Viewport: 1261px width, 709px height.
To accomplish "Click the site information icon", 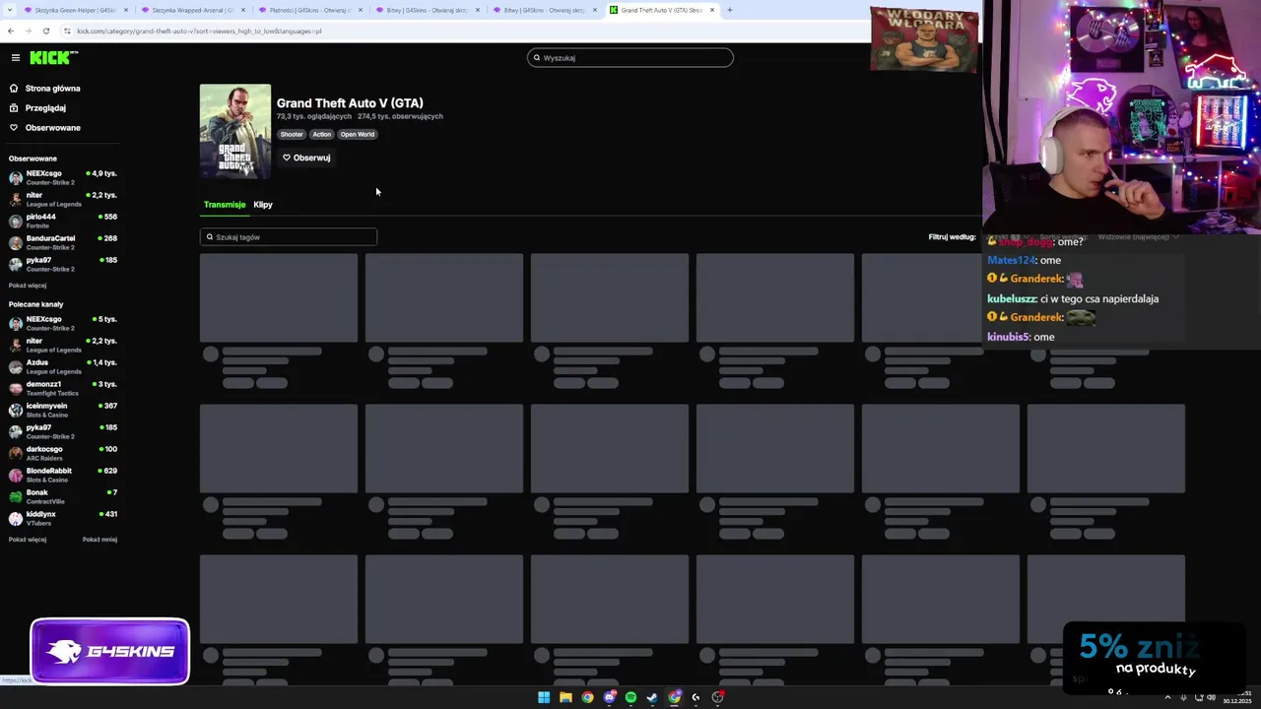I will [67, 31].
